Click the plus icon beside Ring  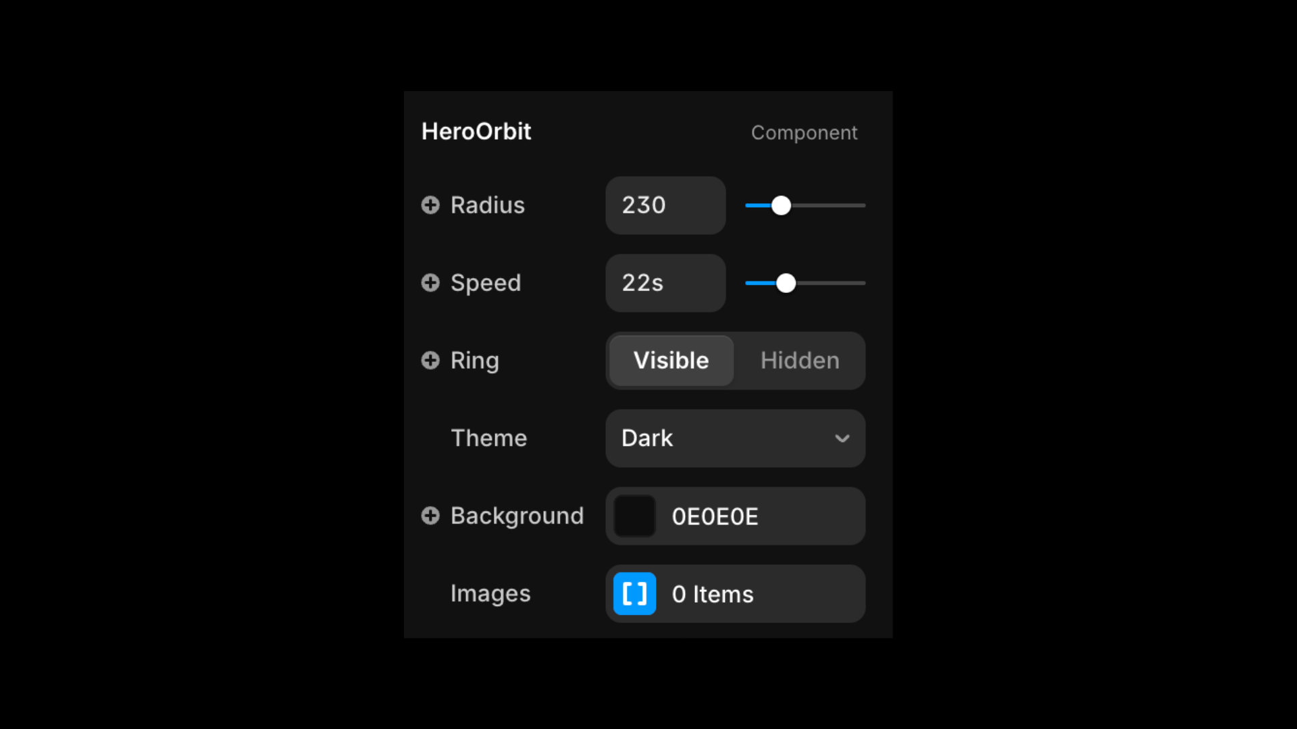point(430,360)
